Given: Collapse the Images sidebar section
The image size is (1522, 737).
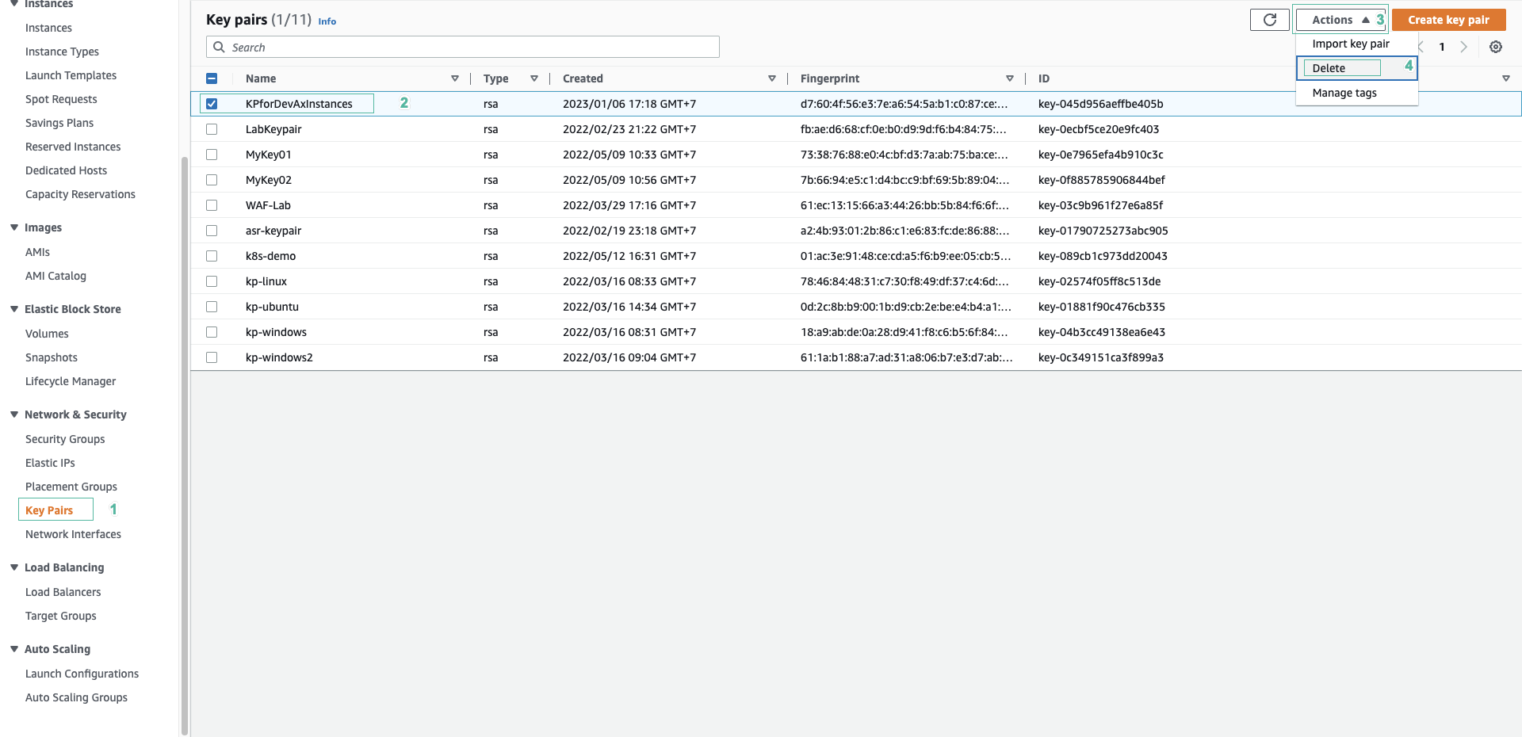Looking at the screenshot, I should 14,227.
